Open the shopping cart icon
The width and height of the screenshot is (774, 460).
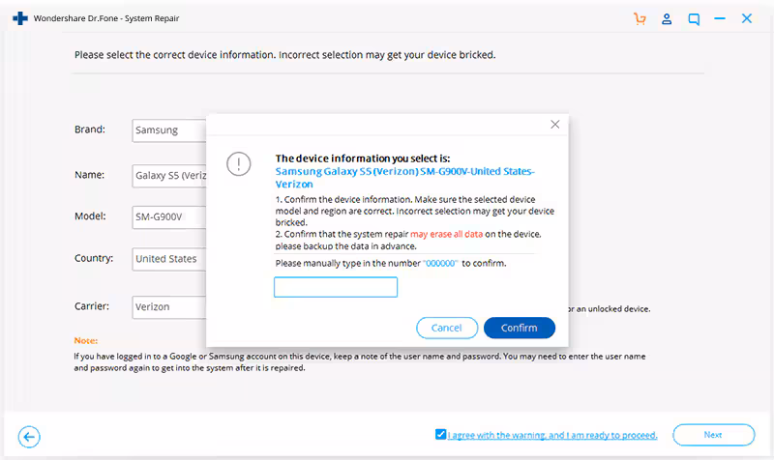pyautogui.click(x=640, y=18)
